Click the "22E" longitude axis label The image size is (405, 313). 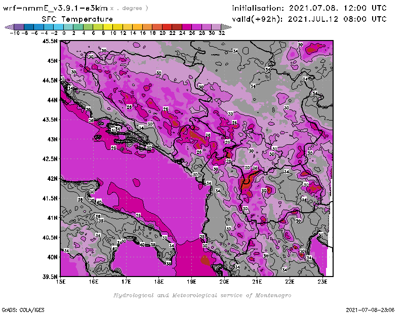290,282
